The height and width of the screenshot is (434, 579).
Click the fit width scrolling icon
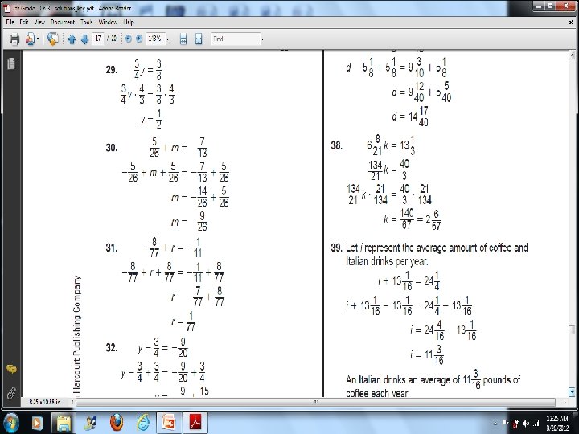coord(183,39)
